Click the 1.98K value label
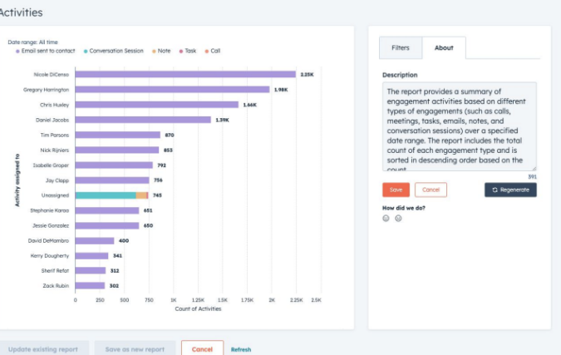 [281, 90]
